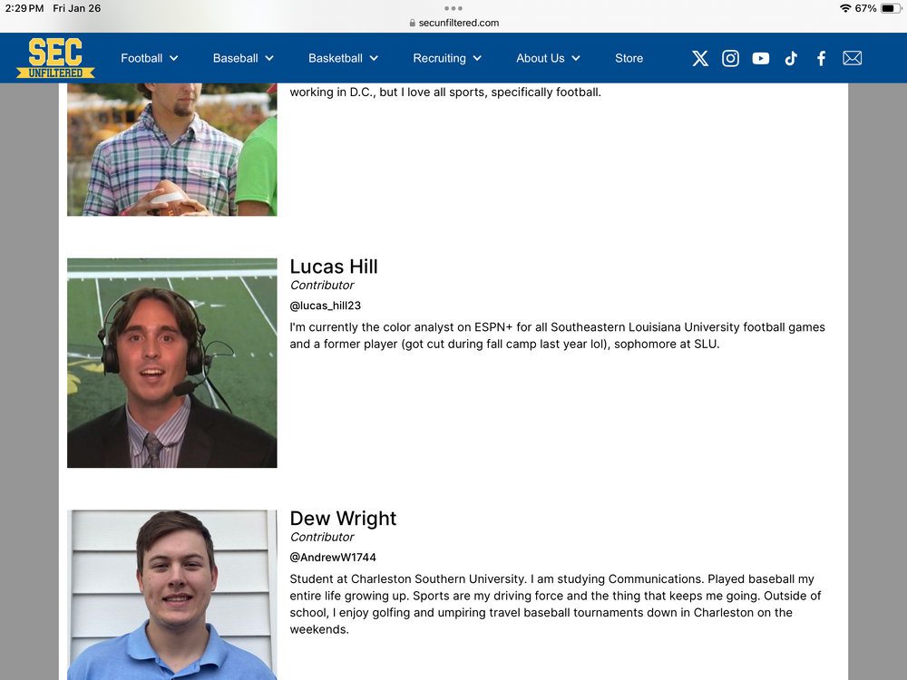Tap the secunfiltered.com address bar
The height and width of the screenshot is (680, 907).
(458, 24)
